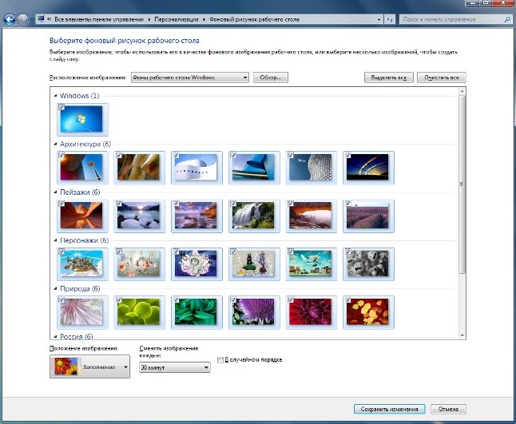Click the control panel icon in address bar
Viewport: 516px width, 424px height.
[x=41, y=18]
